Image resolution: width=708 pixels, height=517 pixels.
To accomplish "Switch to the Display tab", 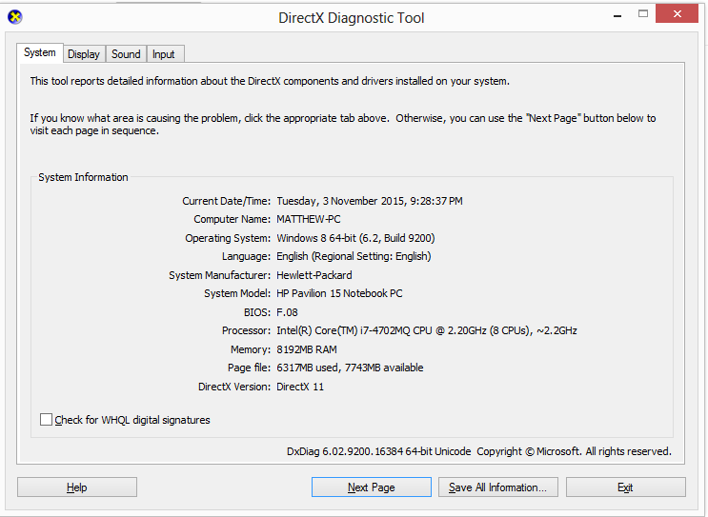I will [84, 54].
